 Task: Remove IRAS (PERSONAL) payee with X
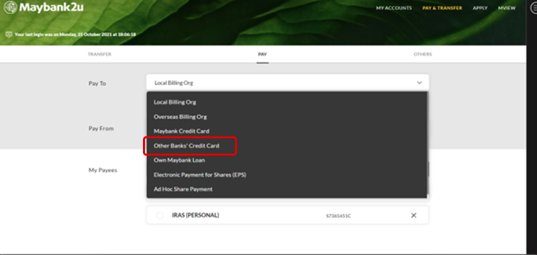point(413,215)
